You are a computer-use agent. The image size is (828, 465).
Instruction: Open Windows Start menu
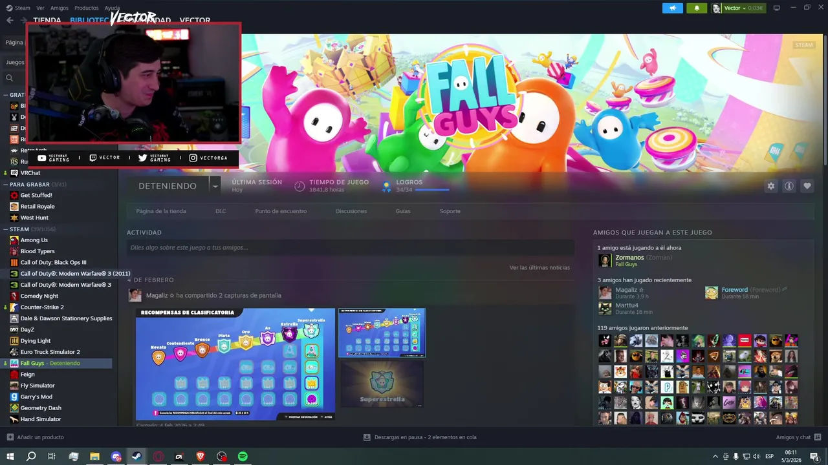coord(10,457)
